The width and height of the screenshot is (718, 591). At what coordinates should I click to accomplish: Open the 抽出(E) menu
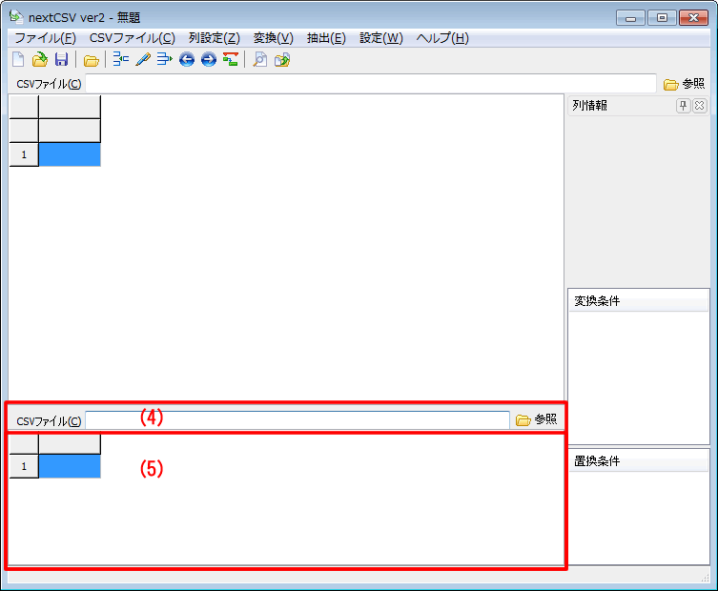(x=326, y=38)
